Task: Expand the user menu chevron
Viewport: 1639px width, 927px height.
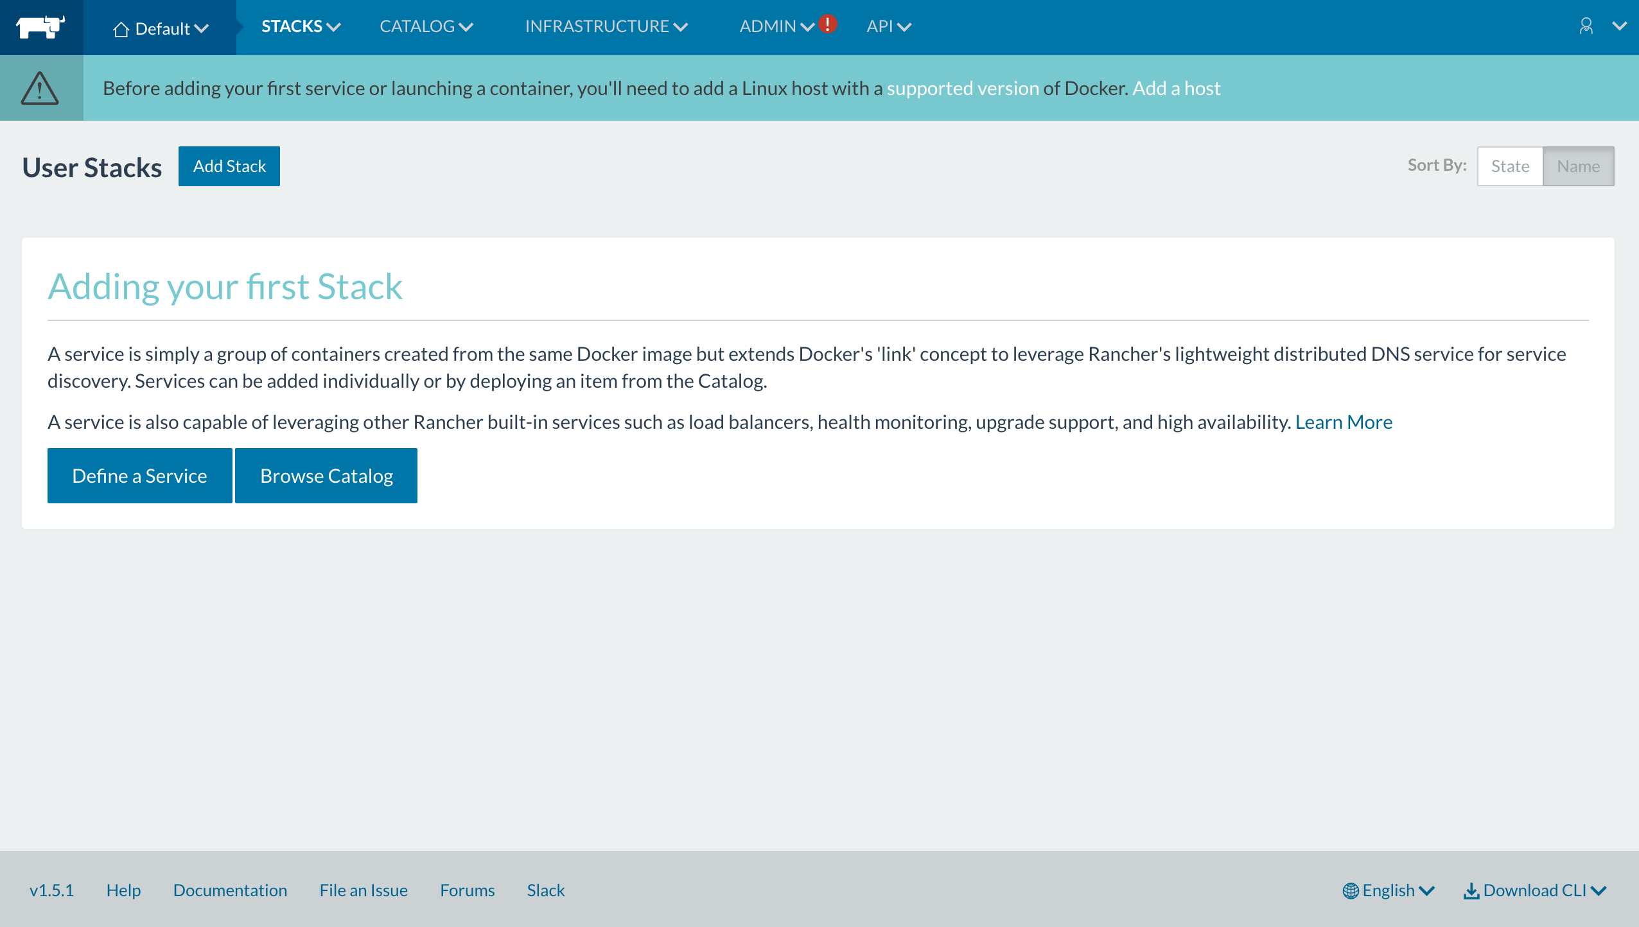Action: click(x=1619, y=26)
